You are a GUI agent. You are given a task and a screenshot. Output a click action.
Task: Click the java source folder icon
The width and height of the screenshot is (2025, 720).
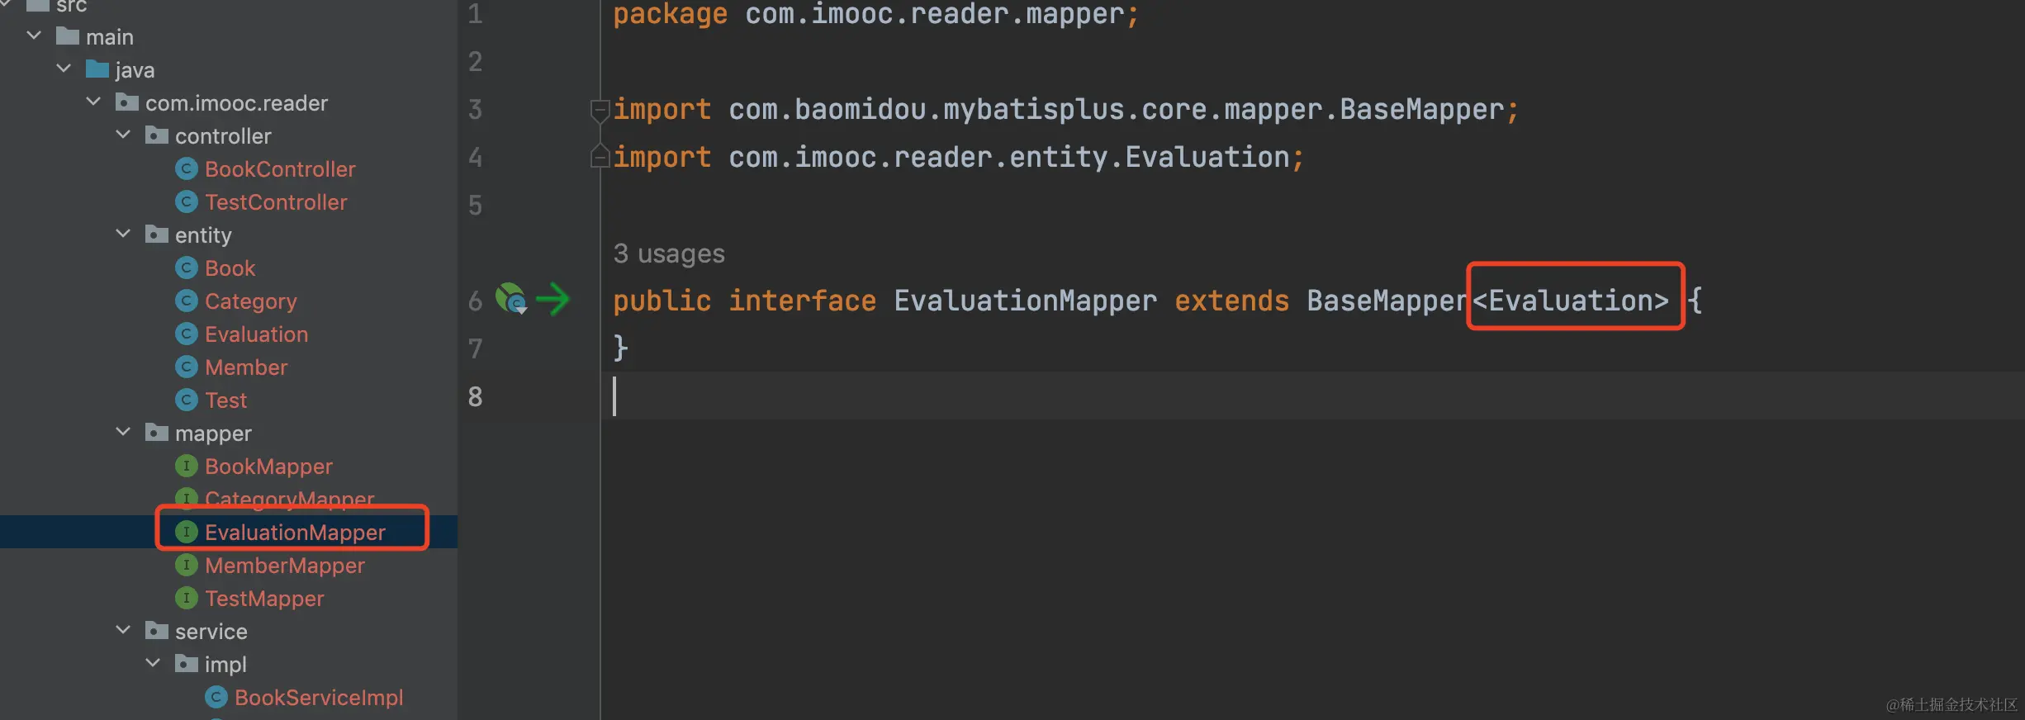(x=97, y=70)
